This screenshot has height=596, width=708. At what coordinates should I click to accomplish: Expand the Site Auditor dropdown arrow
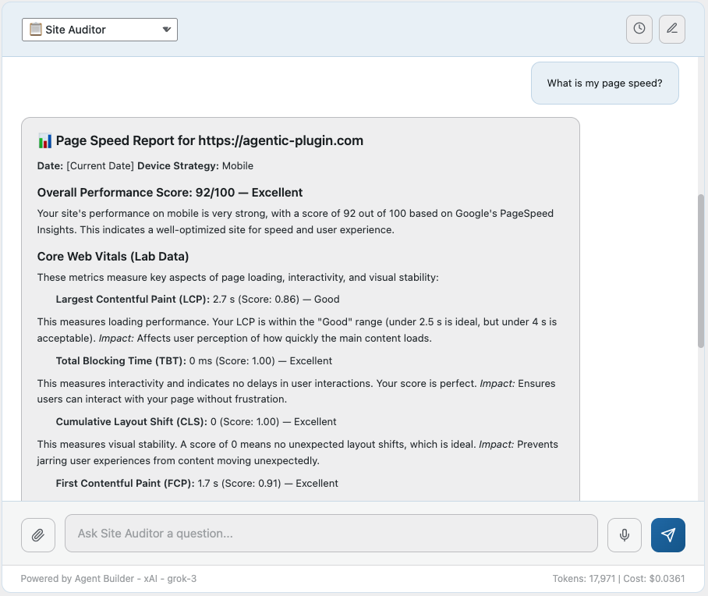coord(166,30)
